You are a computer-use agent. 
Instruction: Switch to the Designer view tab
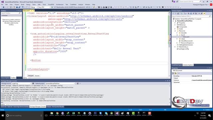(x=31, y=76)
